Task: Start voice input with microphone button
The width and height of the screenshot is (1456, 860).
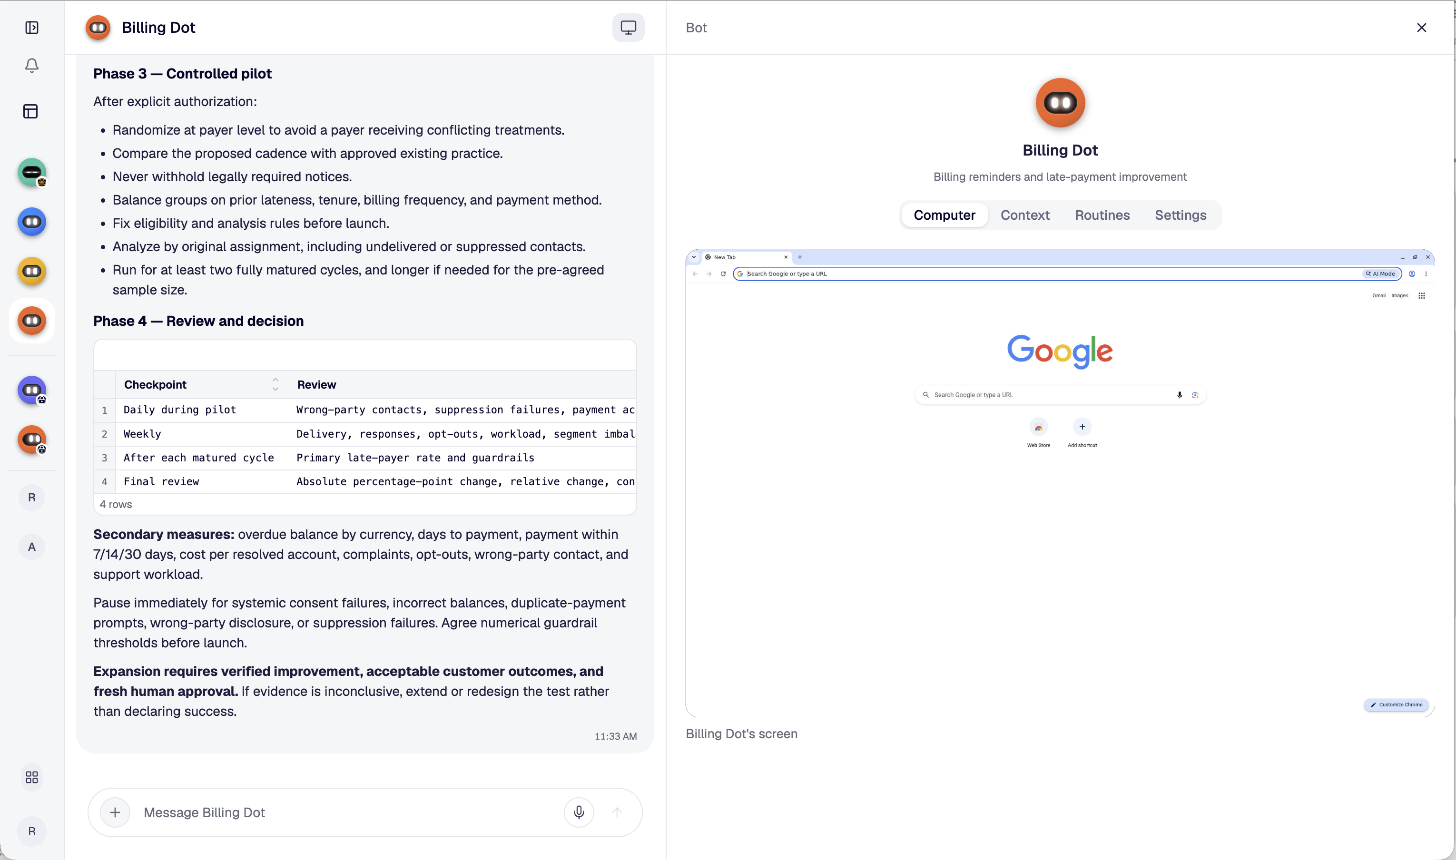Action: 579,812
